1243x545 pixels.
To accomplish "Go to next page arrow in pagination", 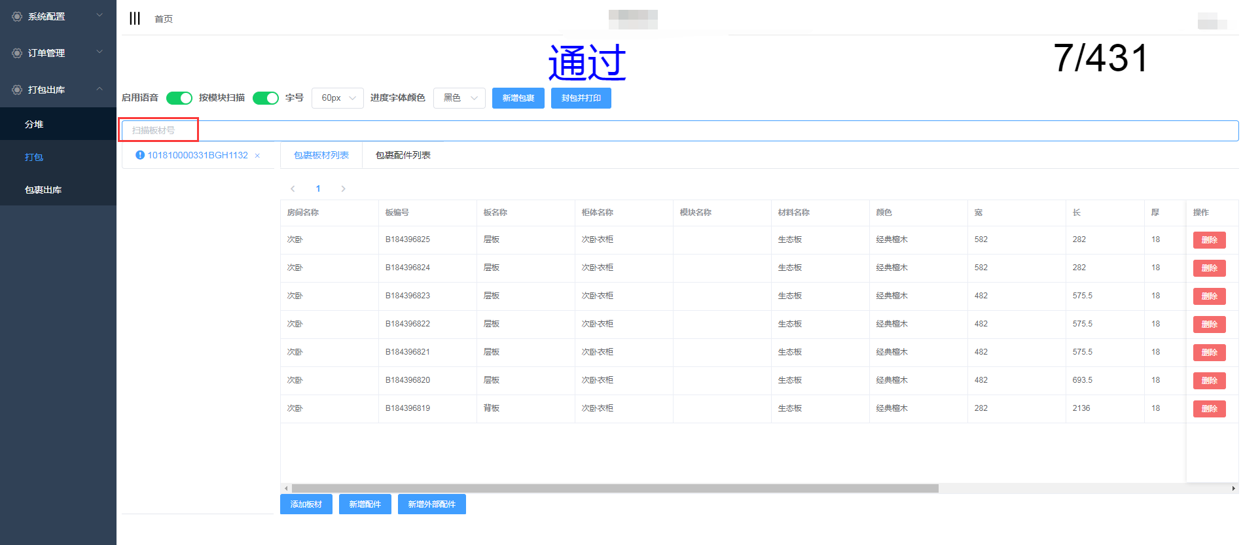I will [343, 189].
